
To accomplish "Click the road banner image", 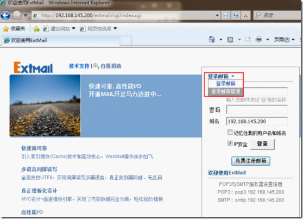I will tap(45, 105).
